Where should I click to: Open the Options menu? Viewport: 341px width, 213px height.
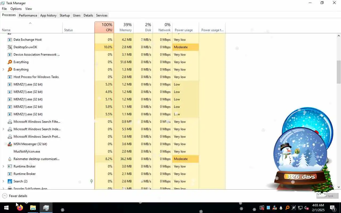(x=16, y=9)
